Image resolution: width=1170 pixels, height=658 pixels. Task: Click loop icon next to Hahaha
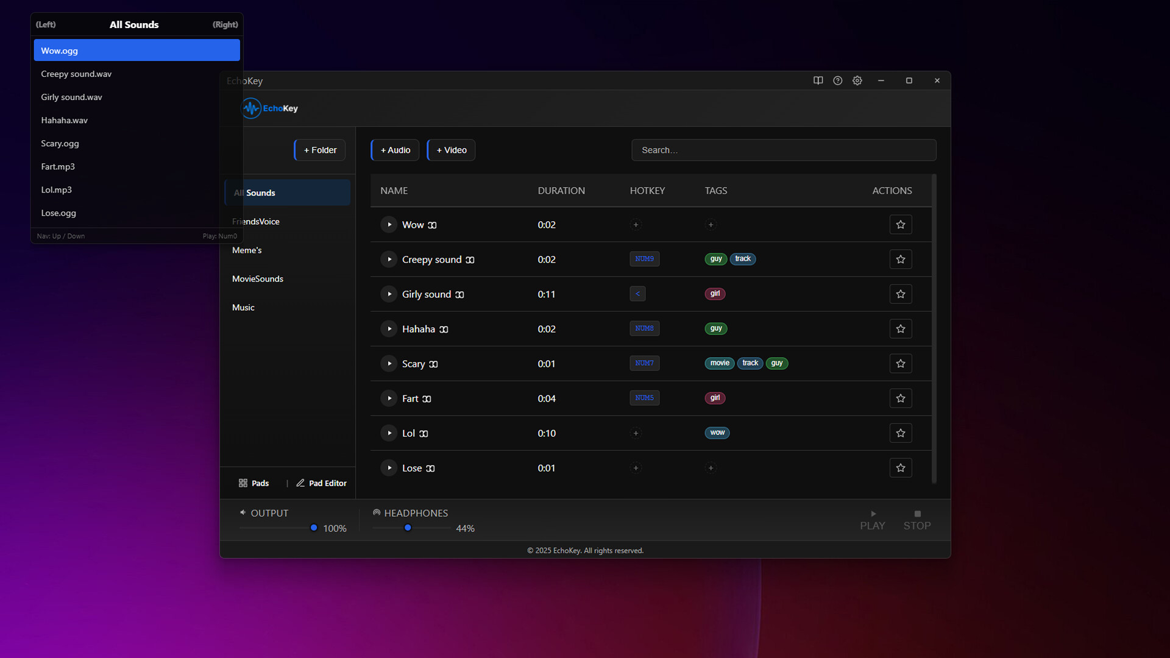[444, 330]
